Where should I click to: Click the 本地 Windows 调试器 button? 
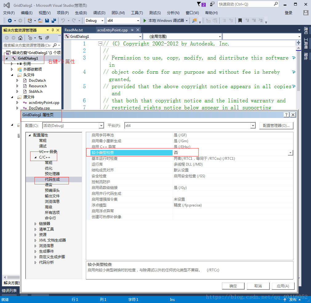point(166,20)
